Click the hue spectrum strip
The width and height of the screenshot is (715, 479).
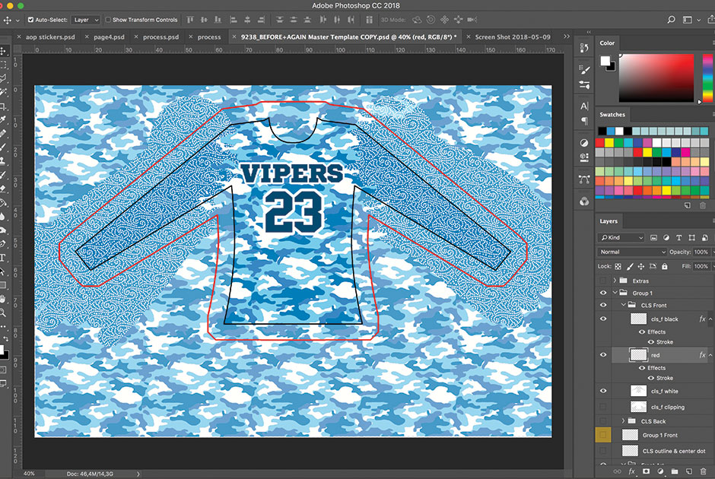click(x=707, y=78)
